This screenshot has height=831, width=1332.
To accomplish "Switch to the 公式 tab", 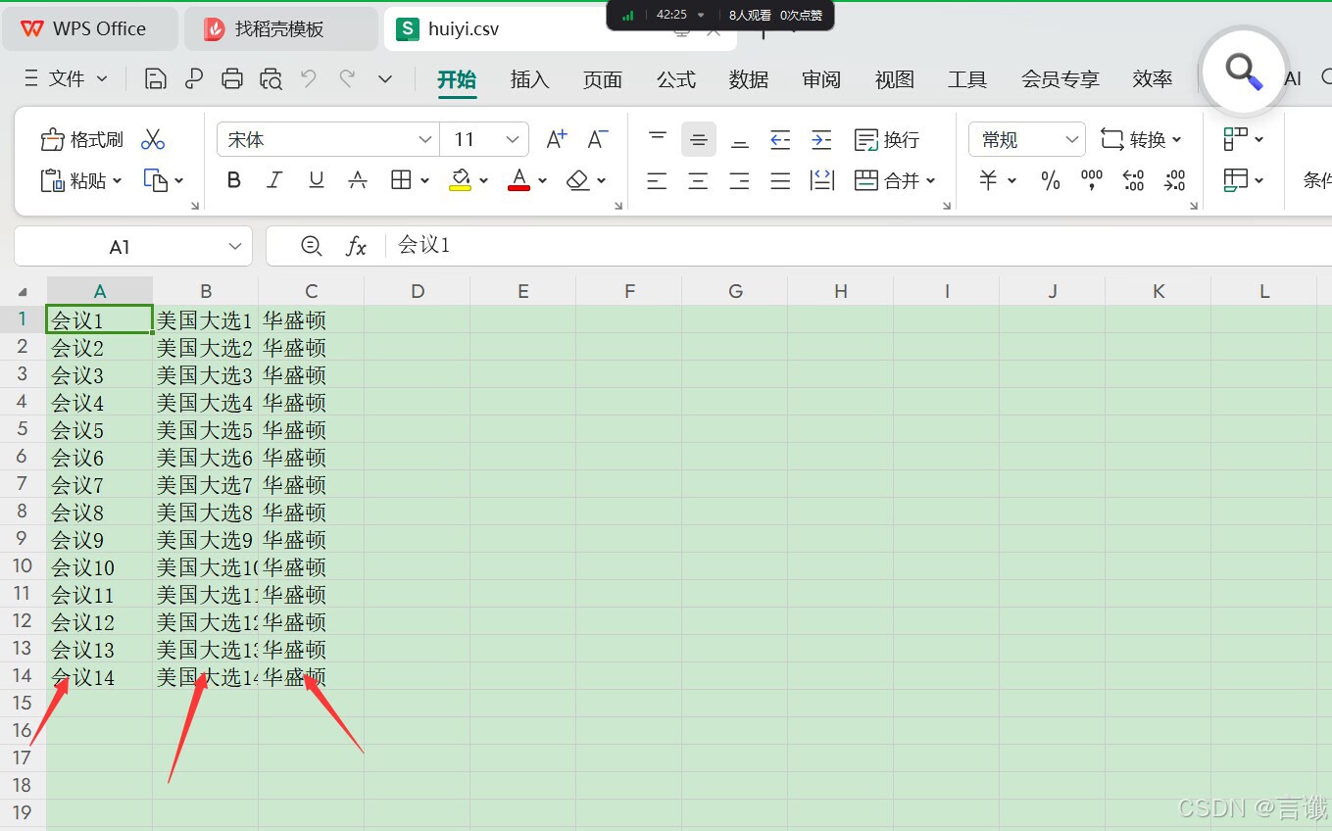I will [x=675, y=79].
